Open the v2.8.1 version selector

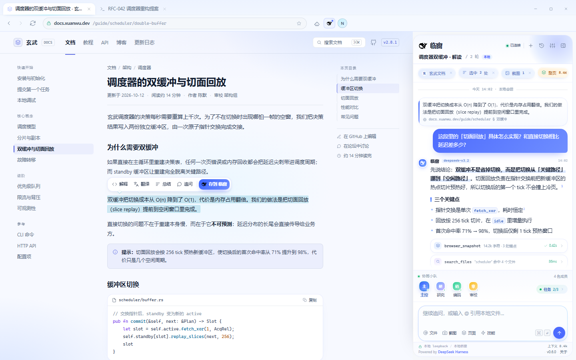coord(390,42)
